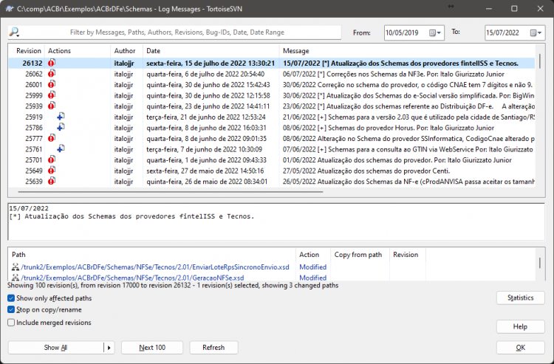Open the Statistics dialog
This screenshot has width=554, height=364.
(x=521, y=298)
